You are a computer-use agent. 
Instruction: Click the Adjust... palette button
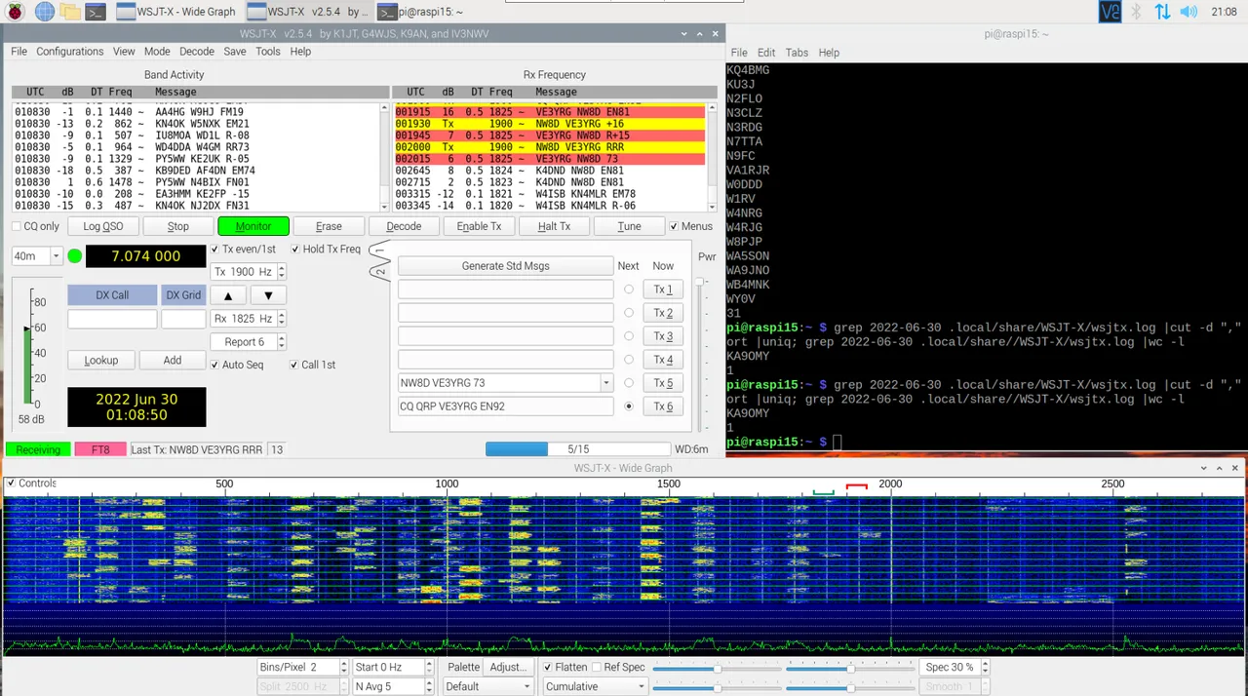tap(509, 668)
